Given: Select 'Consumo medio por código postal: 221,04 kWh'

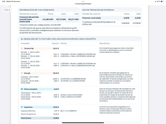Looking at the screenshot, I should point(40,25).
